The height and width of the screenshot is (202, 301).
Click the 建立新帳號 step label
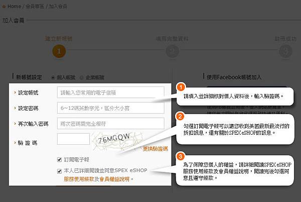click(x=59, y=39)
